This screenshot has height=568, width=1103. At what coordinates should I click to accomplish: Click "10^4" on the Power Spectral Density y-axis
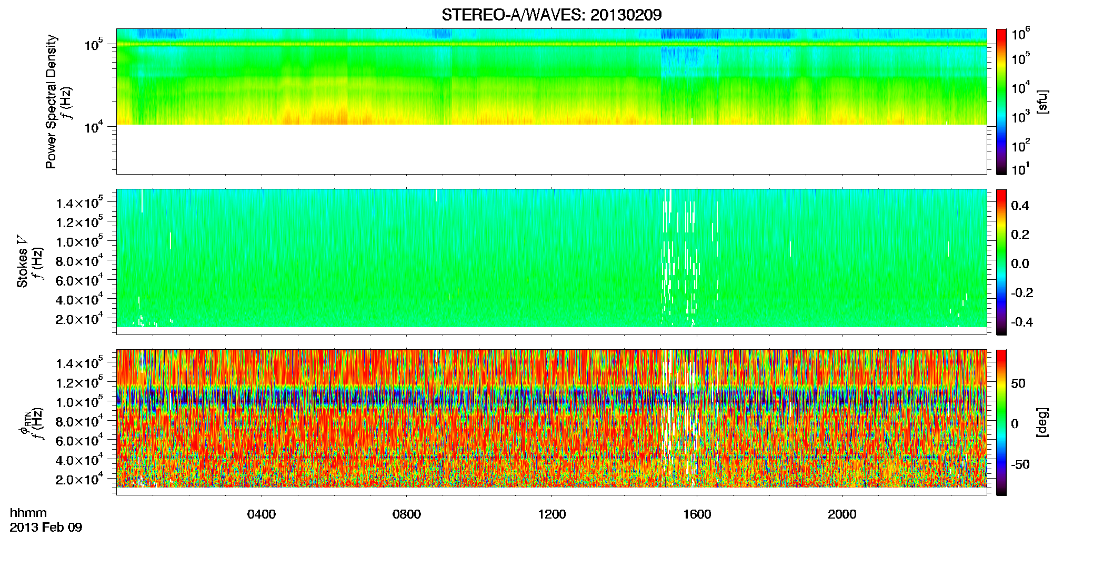tap(94, 127)
